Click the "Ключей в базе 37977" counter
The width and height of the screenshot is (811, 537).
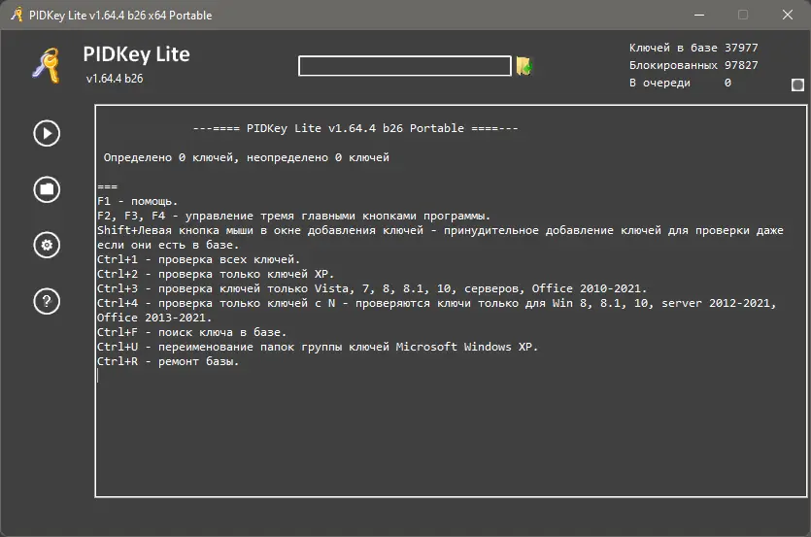tap(693, 48)
